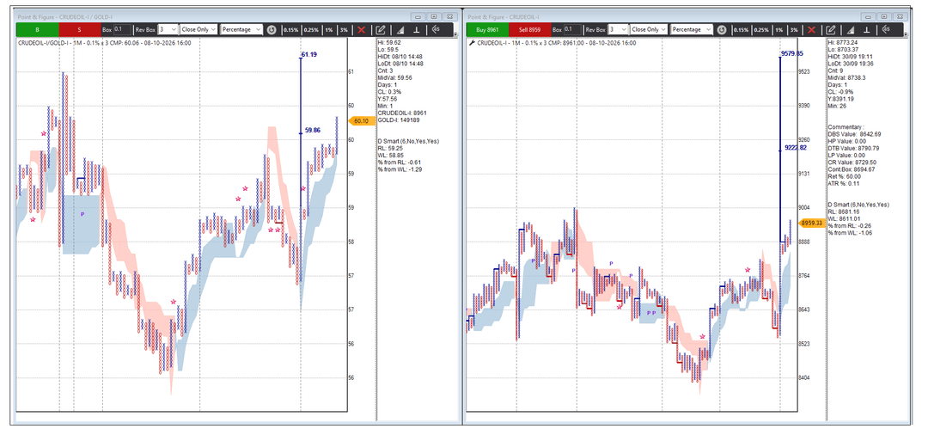Click 'CR Value: 8729.50' commentary row

point(852,162)
